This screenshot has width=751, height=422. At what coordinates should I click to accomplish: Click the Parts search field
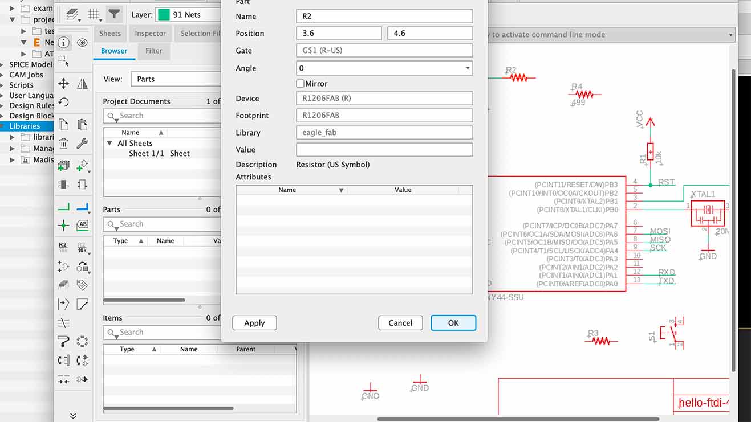pyautogui.click(x=162, y=224)
